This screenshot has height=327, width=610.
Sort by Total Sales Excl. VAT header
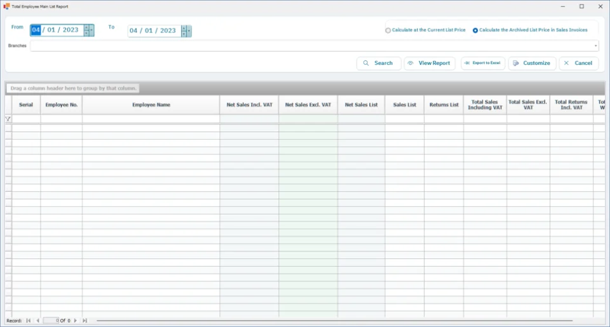528,105
